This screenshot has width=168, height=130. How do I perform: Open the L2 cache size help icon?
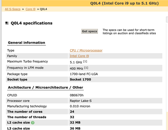click(x=33, y=123)
